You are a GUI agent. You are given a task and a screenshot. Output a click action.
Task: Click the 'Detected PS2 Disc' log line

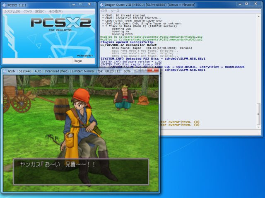click(153, 59)
